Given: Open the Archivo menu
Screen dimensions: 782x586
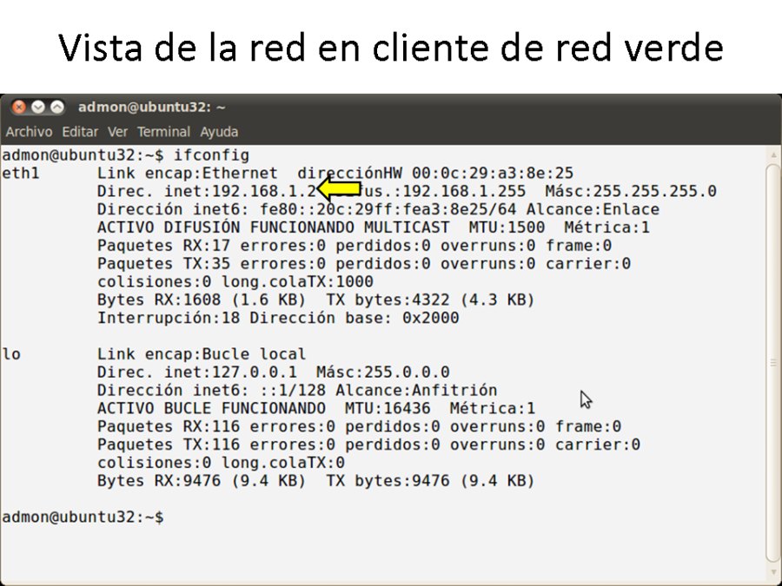Looking at the screenshot, I should pyautogui.click(x=29, y=132).
